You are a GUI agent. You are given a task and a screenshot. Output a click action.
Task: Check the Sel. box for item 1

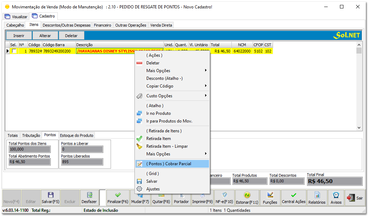[x=14, y=51]
